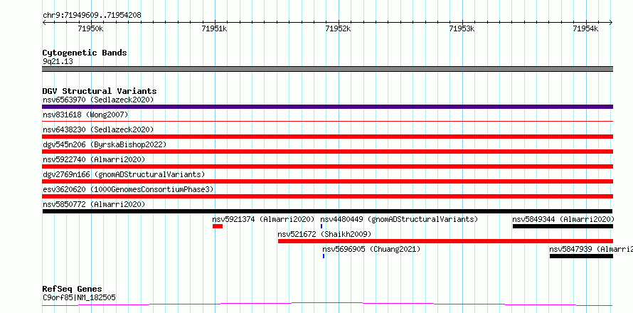Screen dimensions: 633x313
Task: Open the dgv2769n166 (gnomADStructuralVariants) label
Action: [124, 174]
